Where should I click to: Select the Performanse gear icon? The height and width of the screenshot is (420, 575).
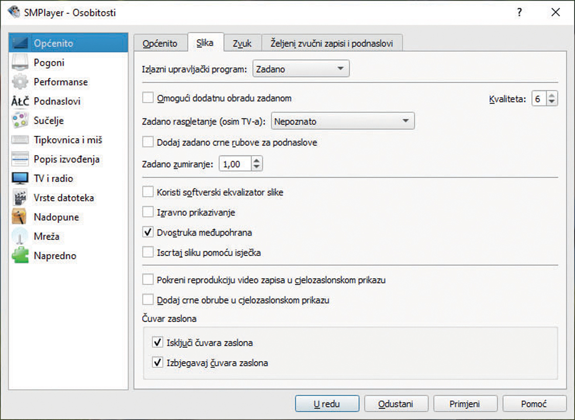[x=20, y=82]
